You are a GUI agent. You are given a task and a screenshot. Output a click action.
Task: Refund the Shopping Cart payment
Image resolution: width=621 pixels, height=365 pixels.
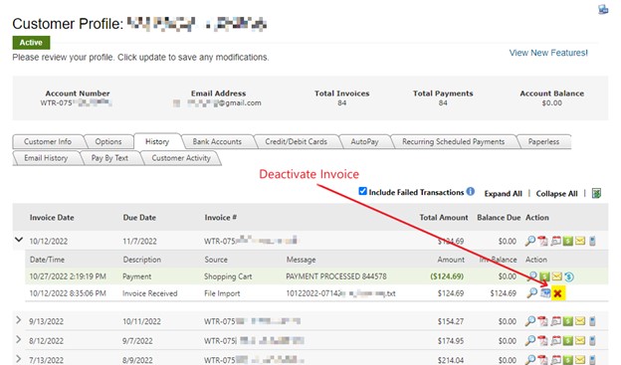point(568,276)
